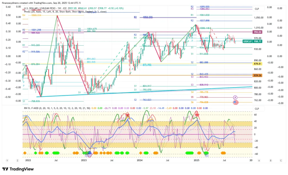Click the H960.61 high value
Viewport: 288px width, 175px height.
point(82,8)
